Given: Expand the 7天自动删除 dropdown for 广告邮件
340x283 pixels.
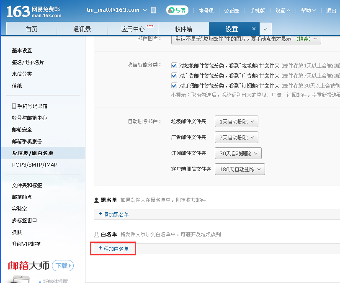Looking at the screenshot, I should tap(236, 137).
